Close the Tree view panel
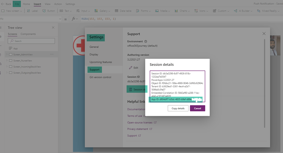The width and height of the screenshot is (283, 153). click(x=53, y=27)
